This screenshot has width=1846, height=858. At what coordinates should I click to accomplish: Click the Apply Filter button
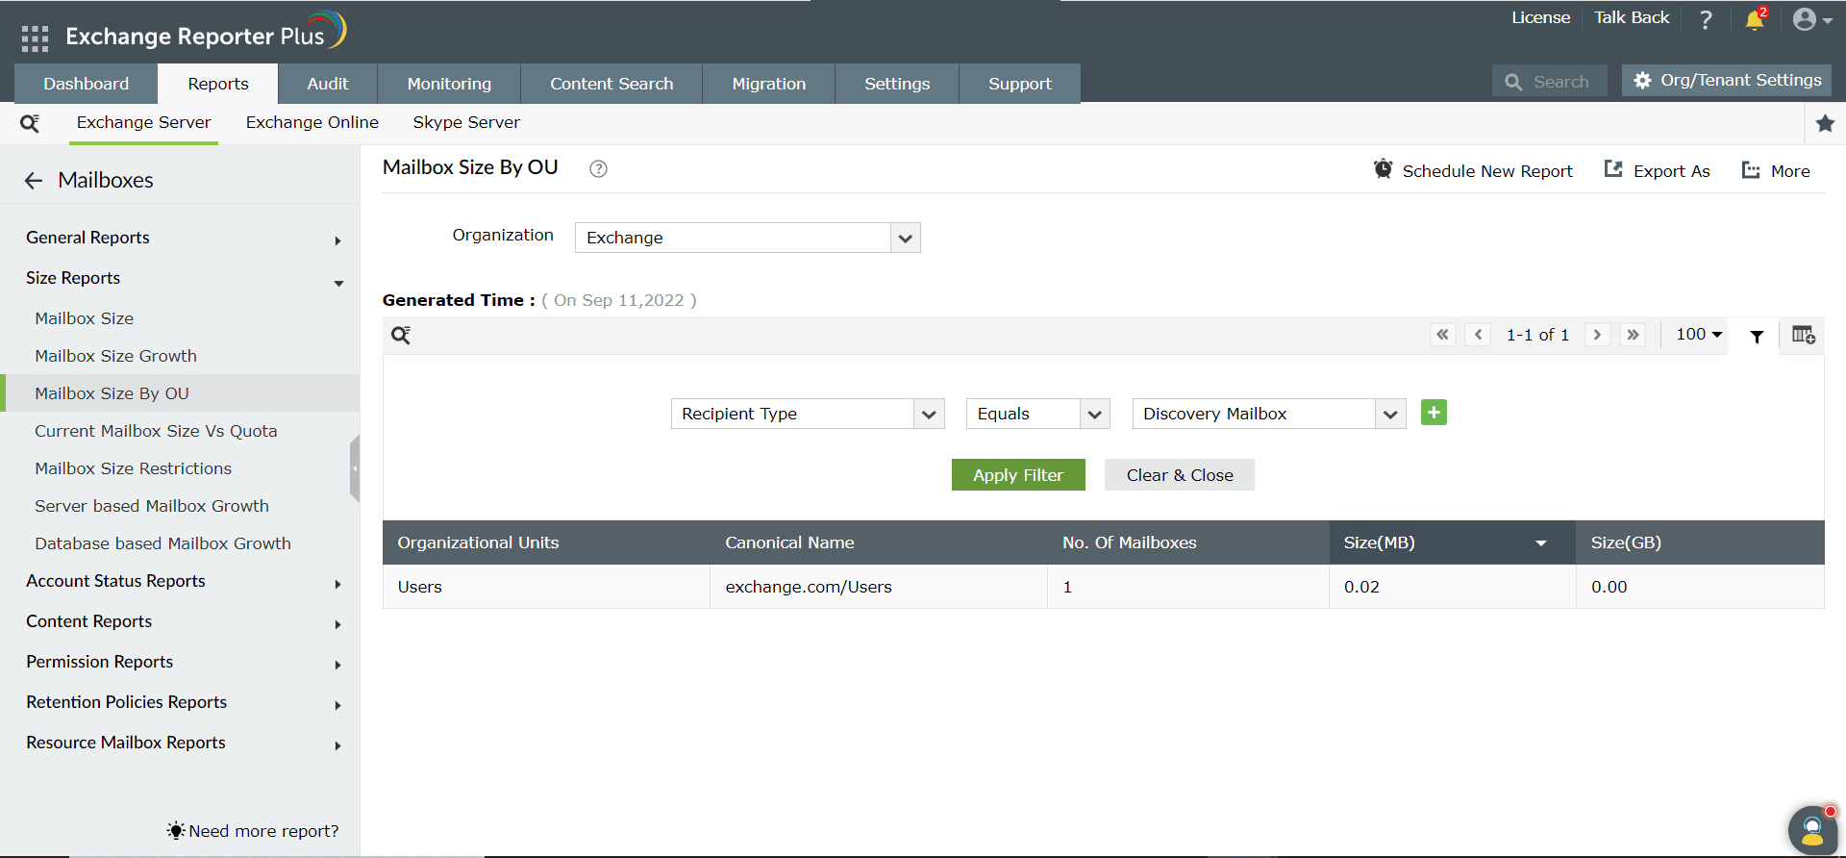coord(1018,475)
